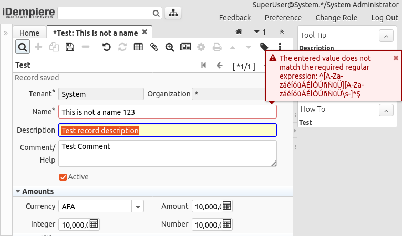Click the Home icon in tab bar
Viewport: 402px width, 236px height.
239,32
